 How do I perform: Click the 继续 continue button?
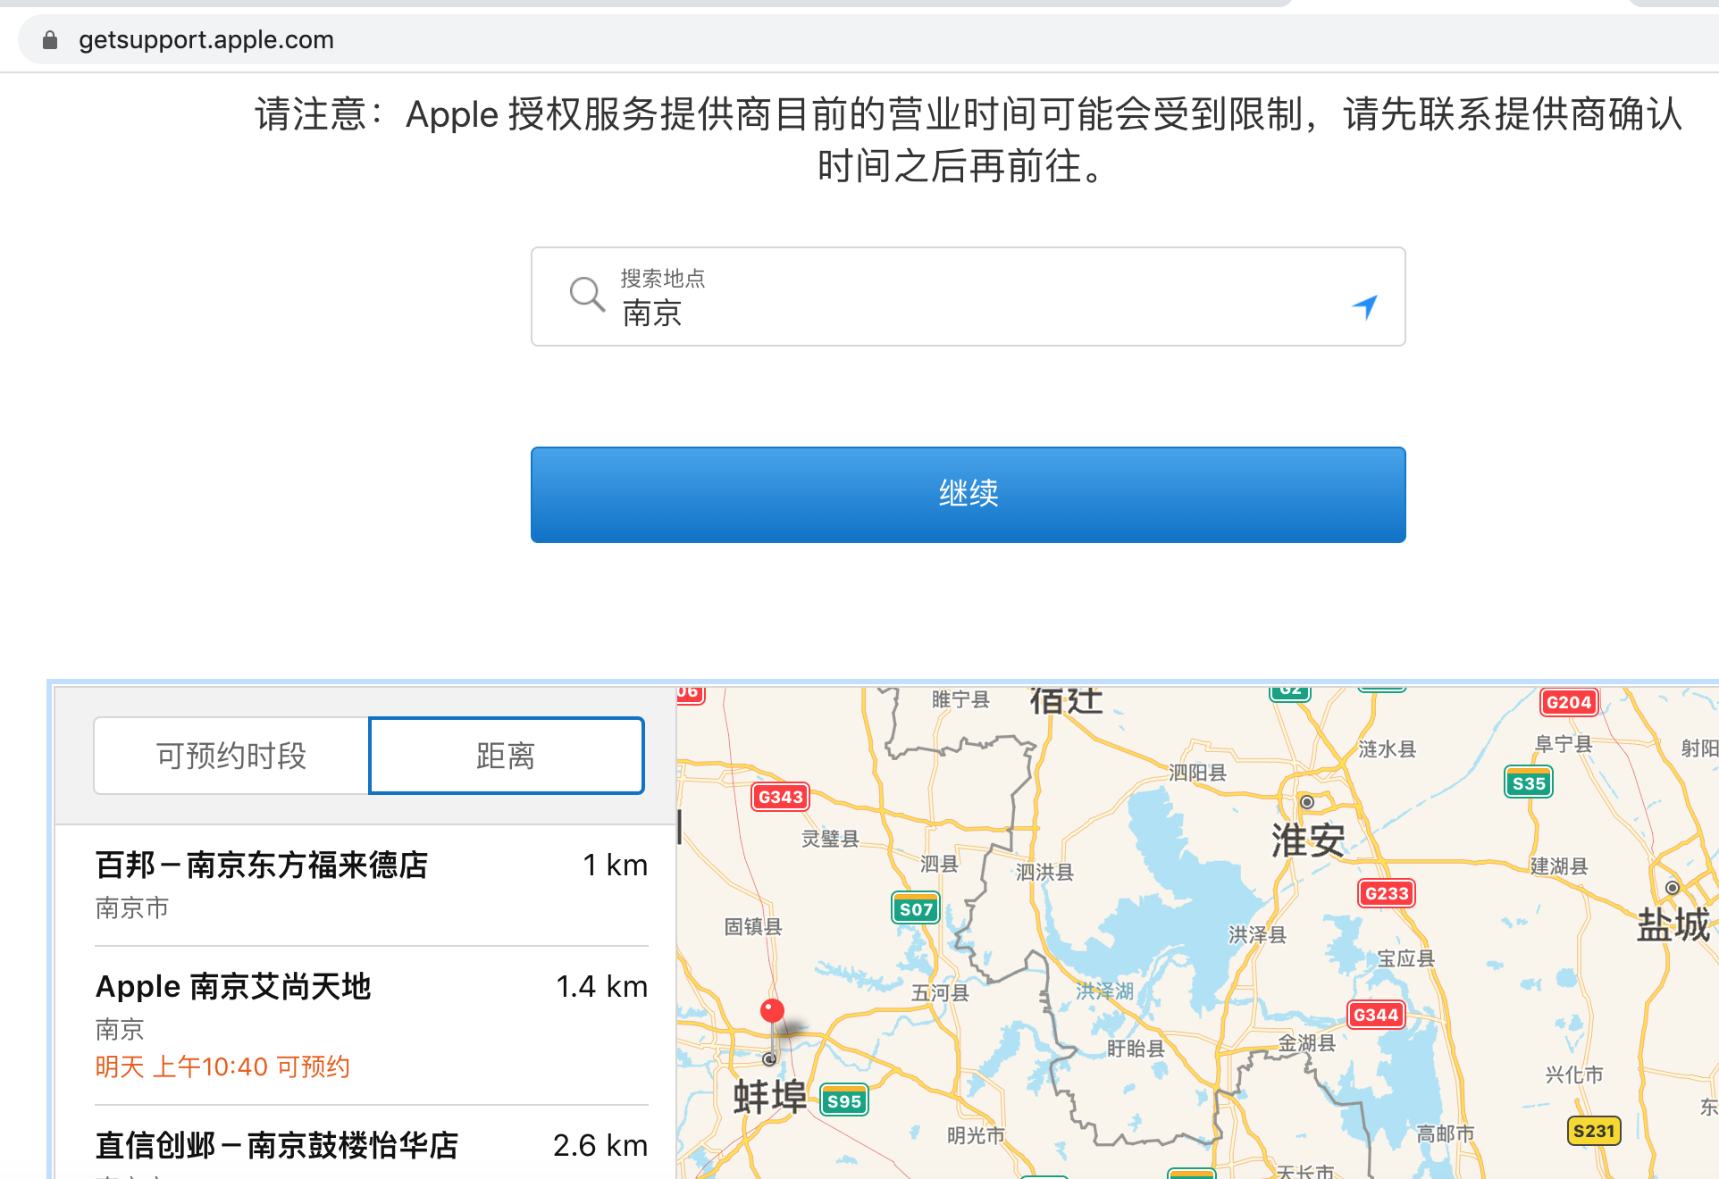coord(968,494)
